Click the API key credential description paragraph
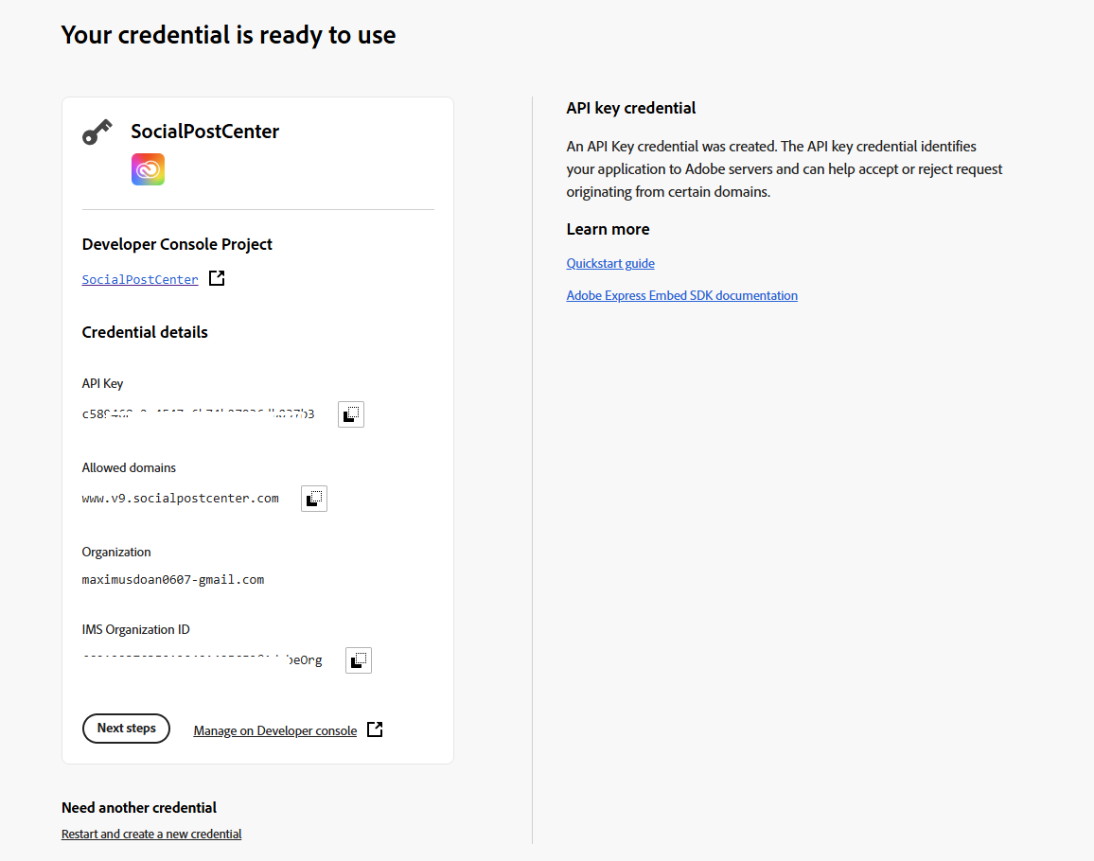 (785, 168)
